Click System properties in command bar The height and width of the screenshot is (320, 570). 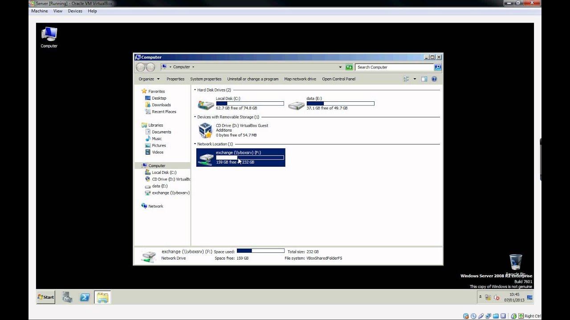click(206, 79)
